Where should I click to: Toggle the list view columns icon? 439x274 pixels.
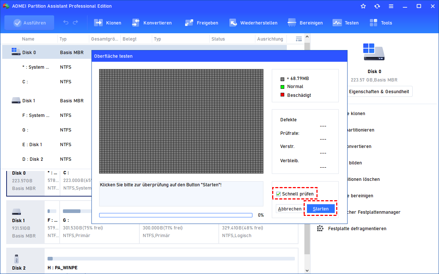(299, 39)
